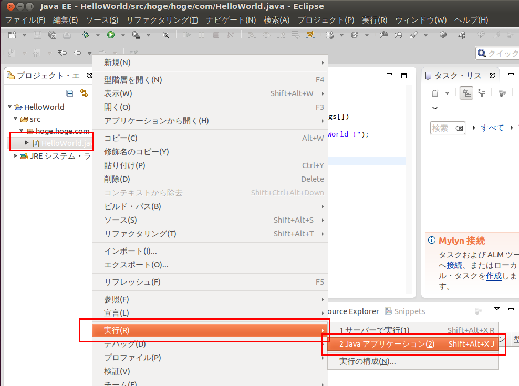Switch to Data Source Explorer tab

coord(353,311)
